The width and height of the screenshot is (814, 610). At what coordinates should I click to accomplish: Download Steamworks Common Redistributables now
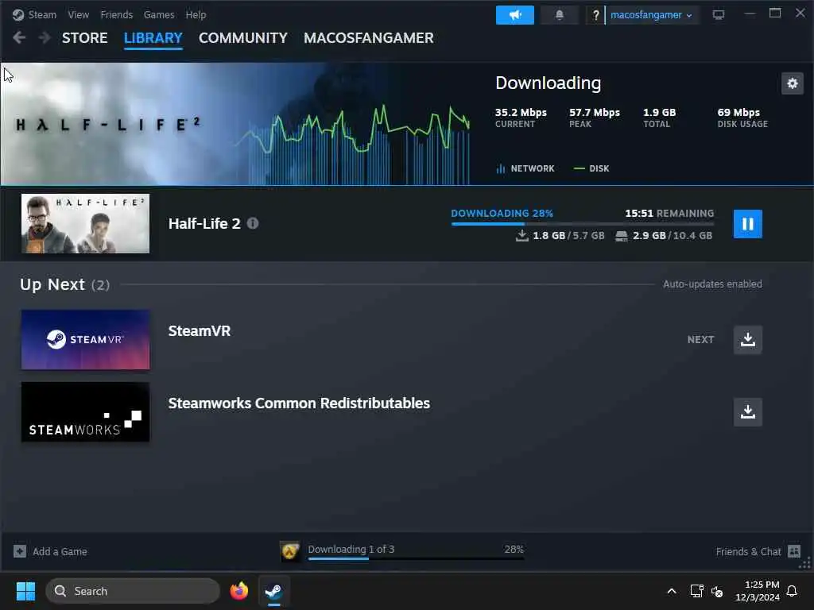(x=747, y=412)
